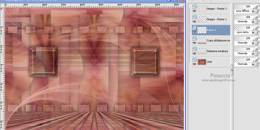
Task: Click thumbnail of the Normale Gruppo - Raster 1 layer
Action: pos(202,19)
